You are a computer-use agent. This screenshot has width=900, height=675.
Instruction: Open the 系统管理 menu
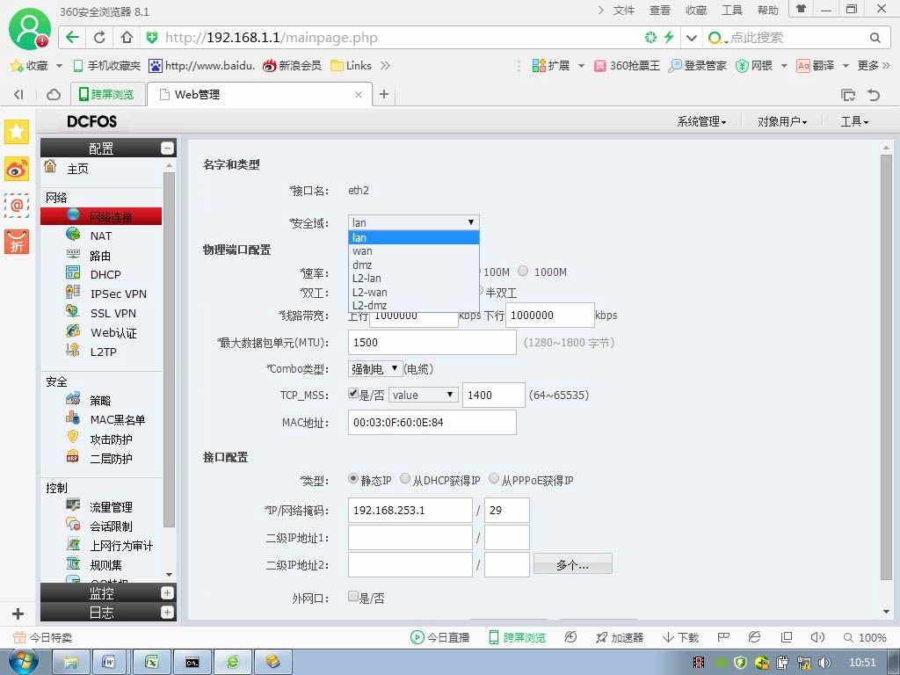[701, 121]
